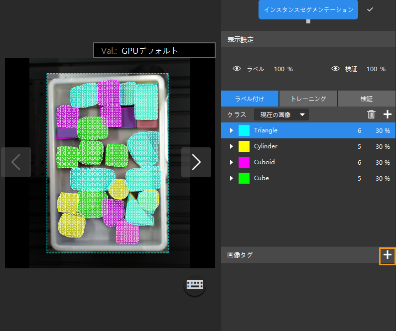
Task: Expand the Cylinder class row
Action: [x=231, y=146]
